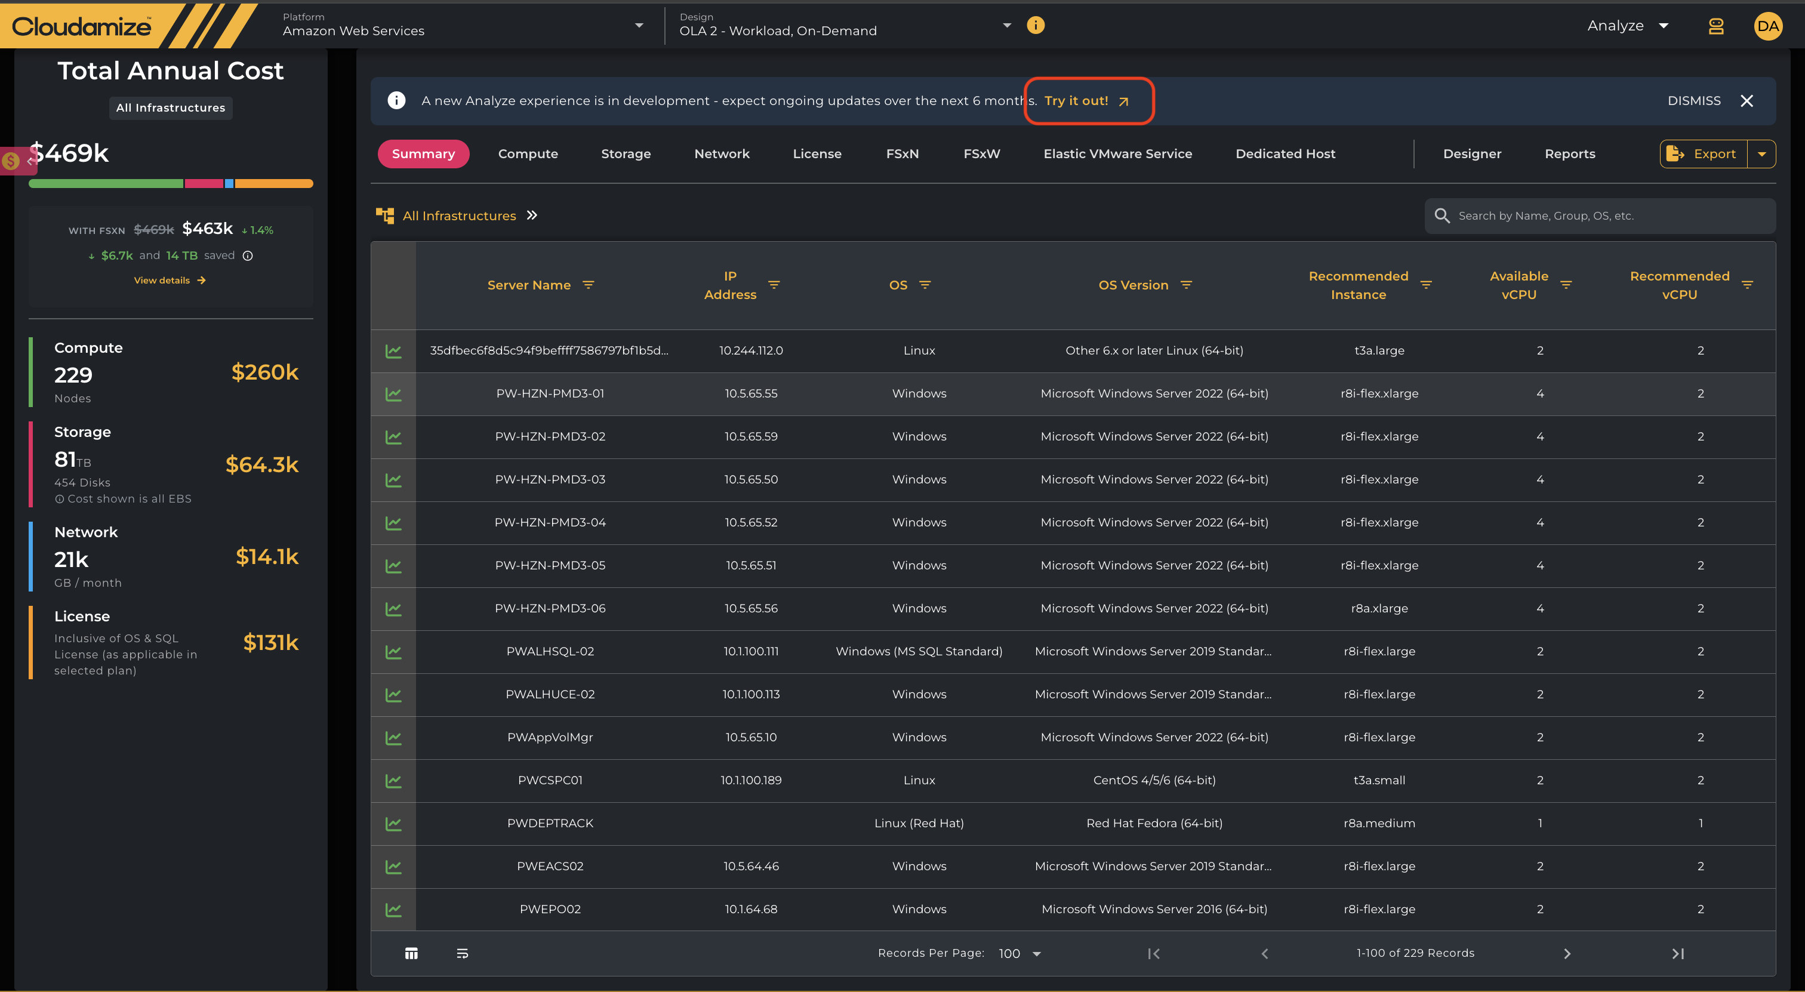Click the info icon beside saved amount
Screen dimensions: 1805x992
pos(247,255)
